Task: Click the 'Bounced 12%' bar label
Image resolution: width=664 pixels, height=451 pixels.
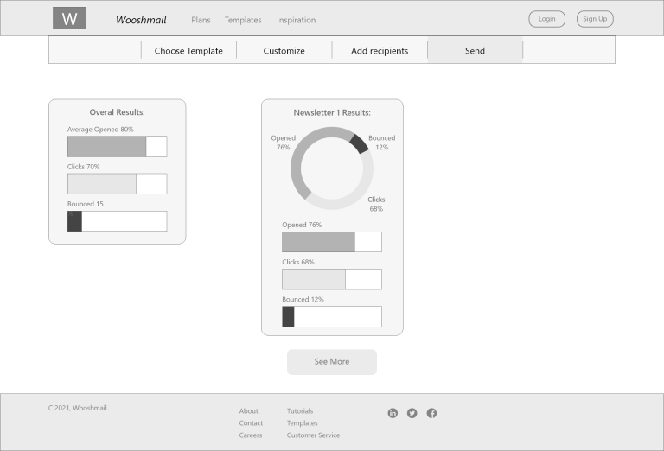Action: [303, 299]
